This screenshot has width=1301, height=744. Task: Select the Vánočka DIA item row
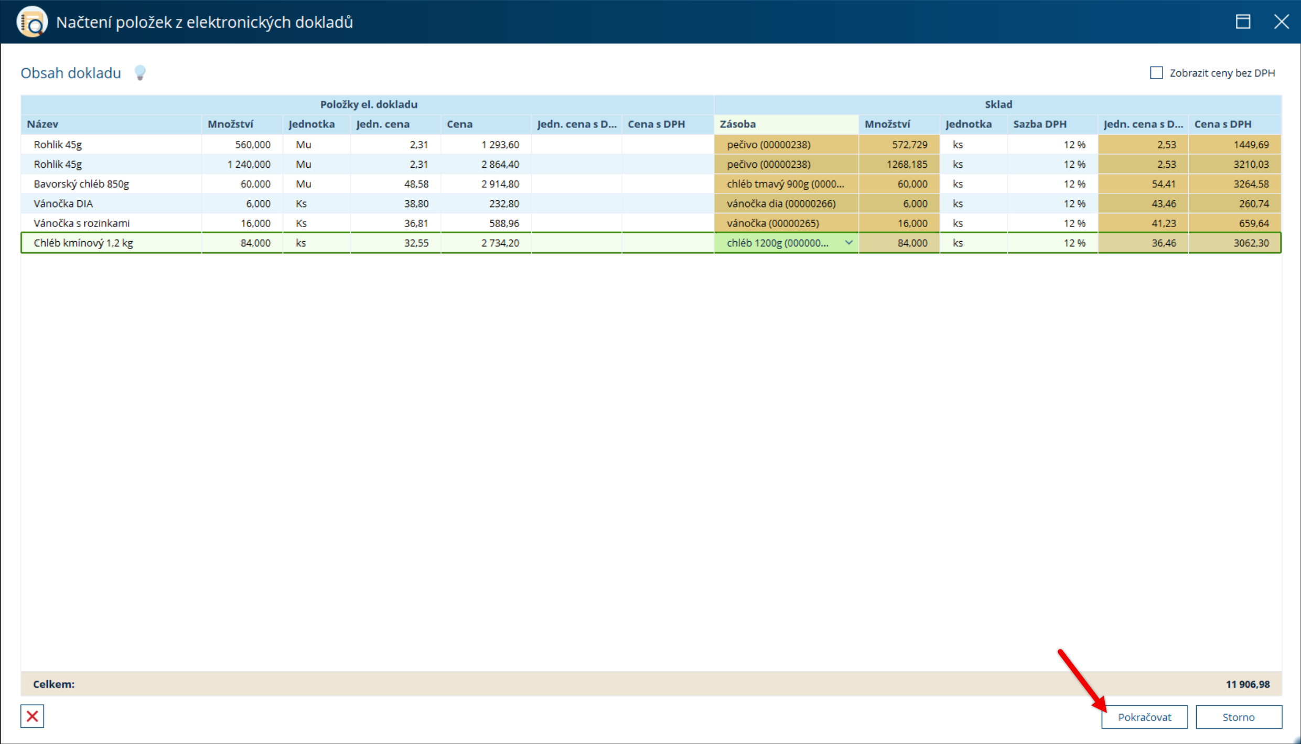[x=63, y=203]
